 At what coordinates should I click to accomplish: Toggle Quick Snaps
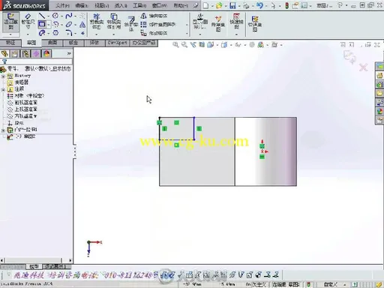coord(236,22)
